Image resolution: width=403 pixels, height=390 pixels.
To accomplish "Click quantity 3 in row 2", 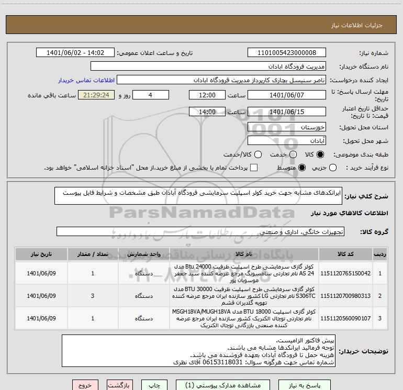I will (x=93, y=296).
